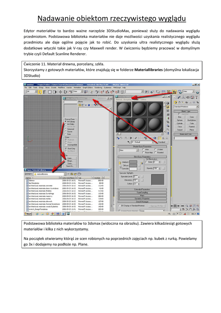The width and height of the screenshot is (221, 313).
Task: Click the red object color swatch
Action: [x=196, y=138]
